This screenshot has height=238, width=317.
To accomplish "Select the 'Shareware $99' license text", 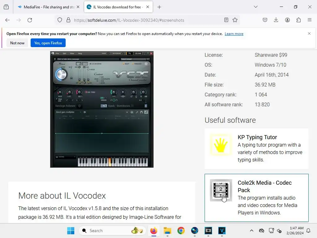I will pyautogui.click(x=271, y=55).
